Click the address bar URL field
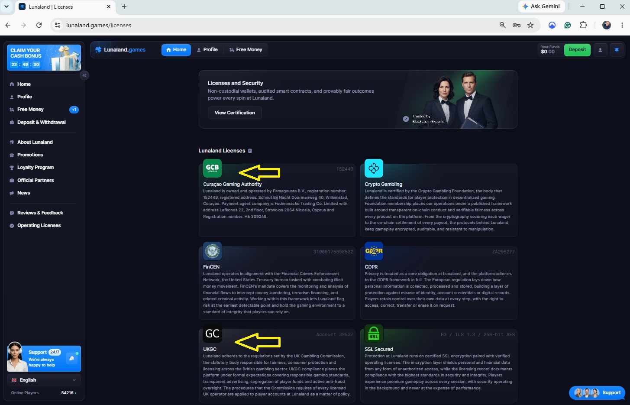 277,25
